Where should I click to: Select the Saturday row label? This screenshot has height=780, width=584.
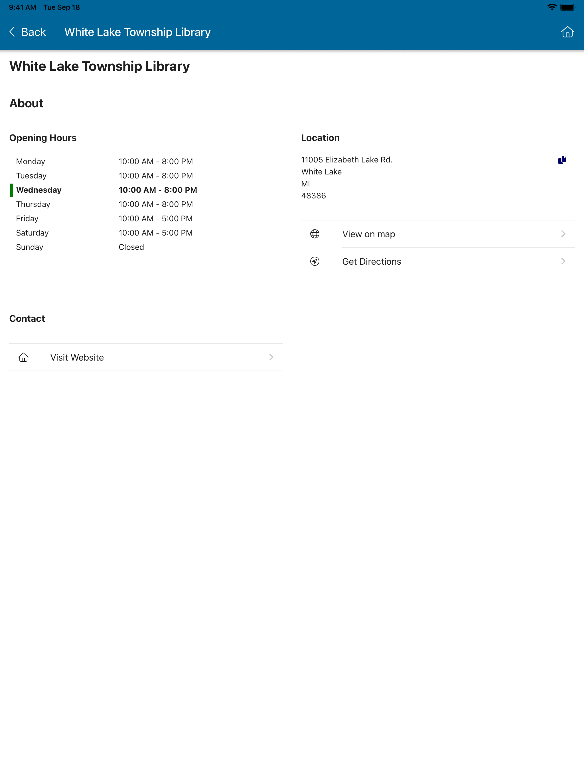[33, 233]
